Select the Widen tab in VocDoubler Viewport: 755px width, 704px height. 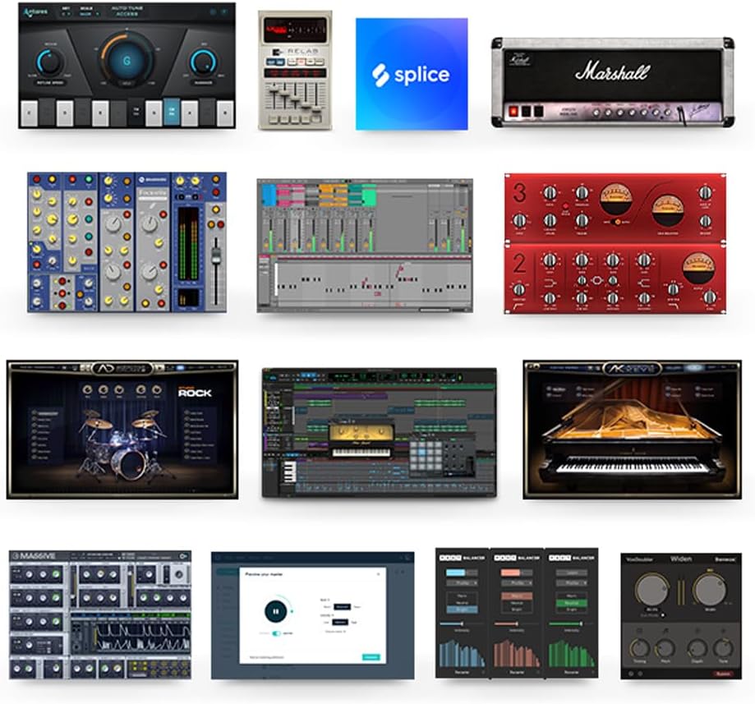point(680,559)
